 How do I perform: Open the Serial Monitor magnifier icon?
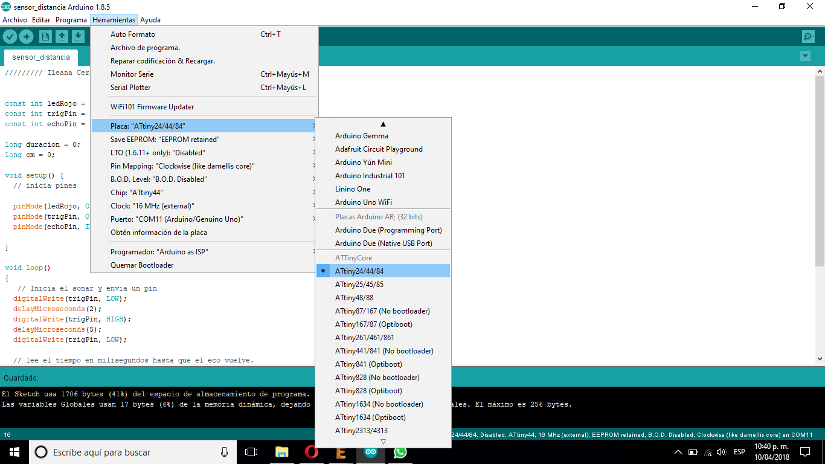808,37
